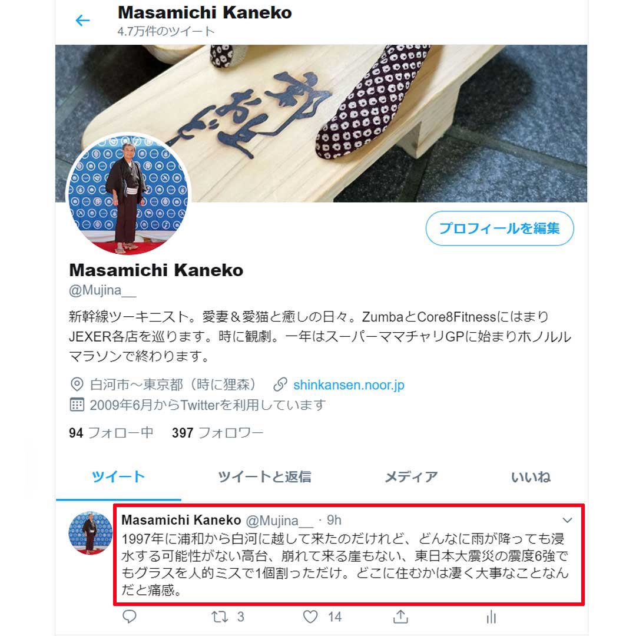Image resolution: width=636 pixels, height=636 pixels.
Task: View the 94 フォロー中 list
Action: tap(111, 433)
